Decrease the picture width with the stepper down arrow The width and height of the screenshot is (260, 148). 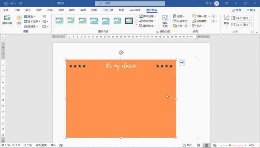250,26
